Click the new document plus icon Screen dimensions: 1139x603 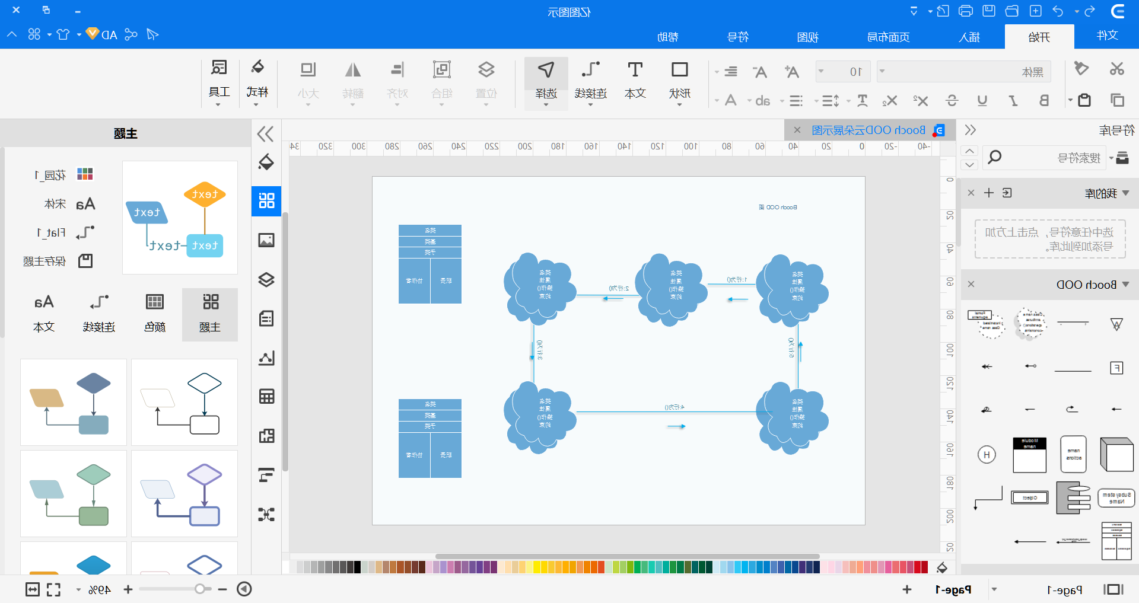click(1036, 11)
